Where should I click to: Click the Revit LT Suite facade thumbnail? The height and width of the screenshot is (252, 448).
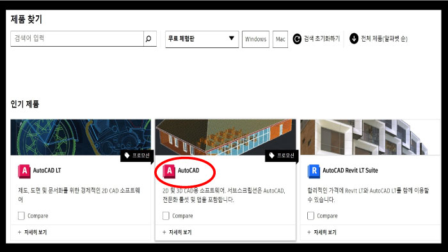click(x=371, y=138)
